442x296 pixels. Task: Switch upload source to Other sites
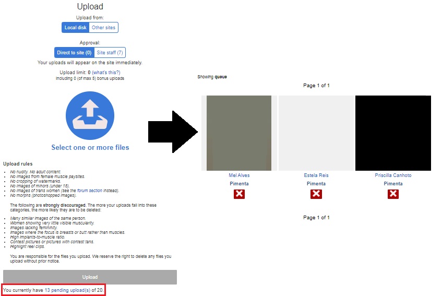(x=104, y=28)
